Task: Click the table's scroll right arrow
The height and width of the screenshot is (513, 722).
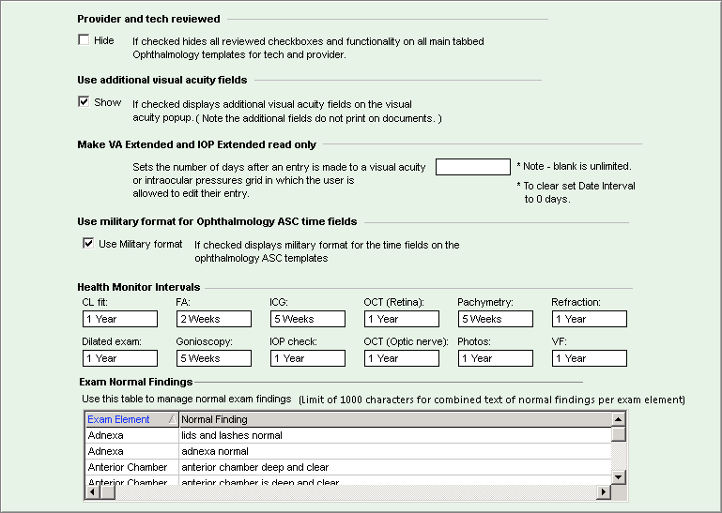Action: pos(603,491)
